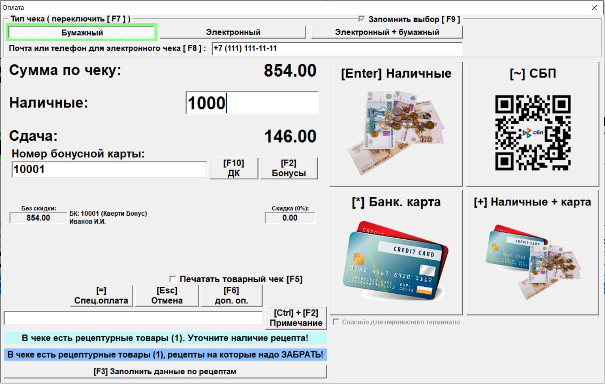The width and height of the screenshot is (605, 384).
Task: Click the Спец.оплата special payment button
Action: [x=101, y=295]
